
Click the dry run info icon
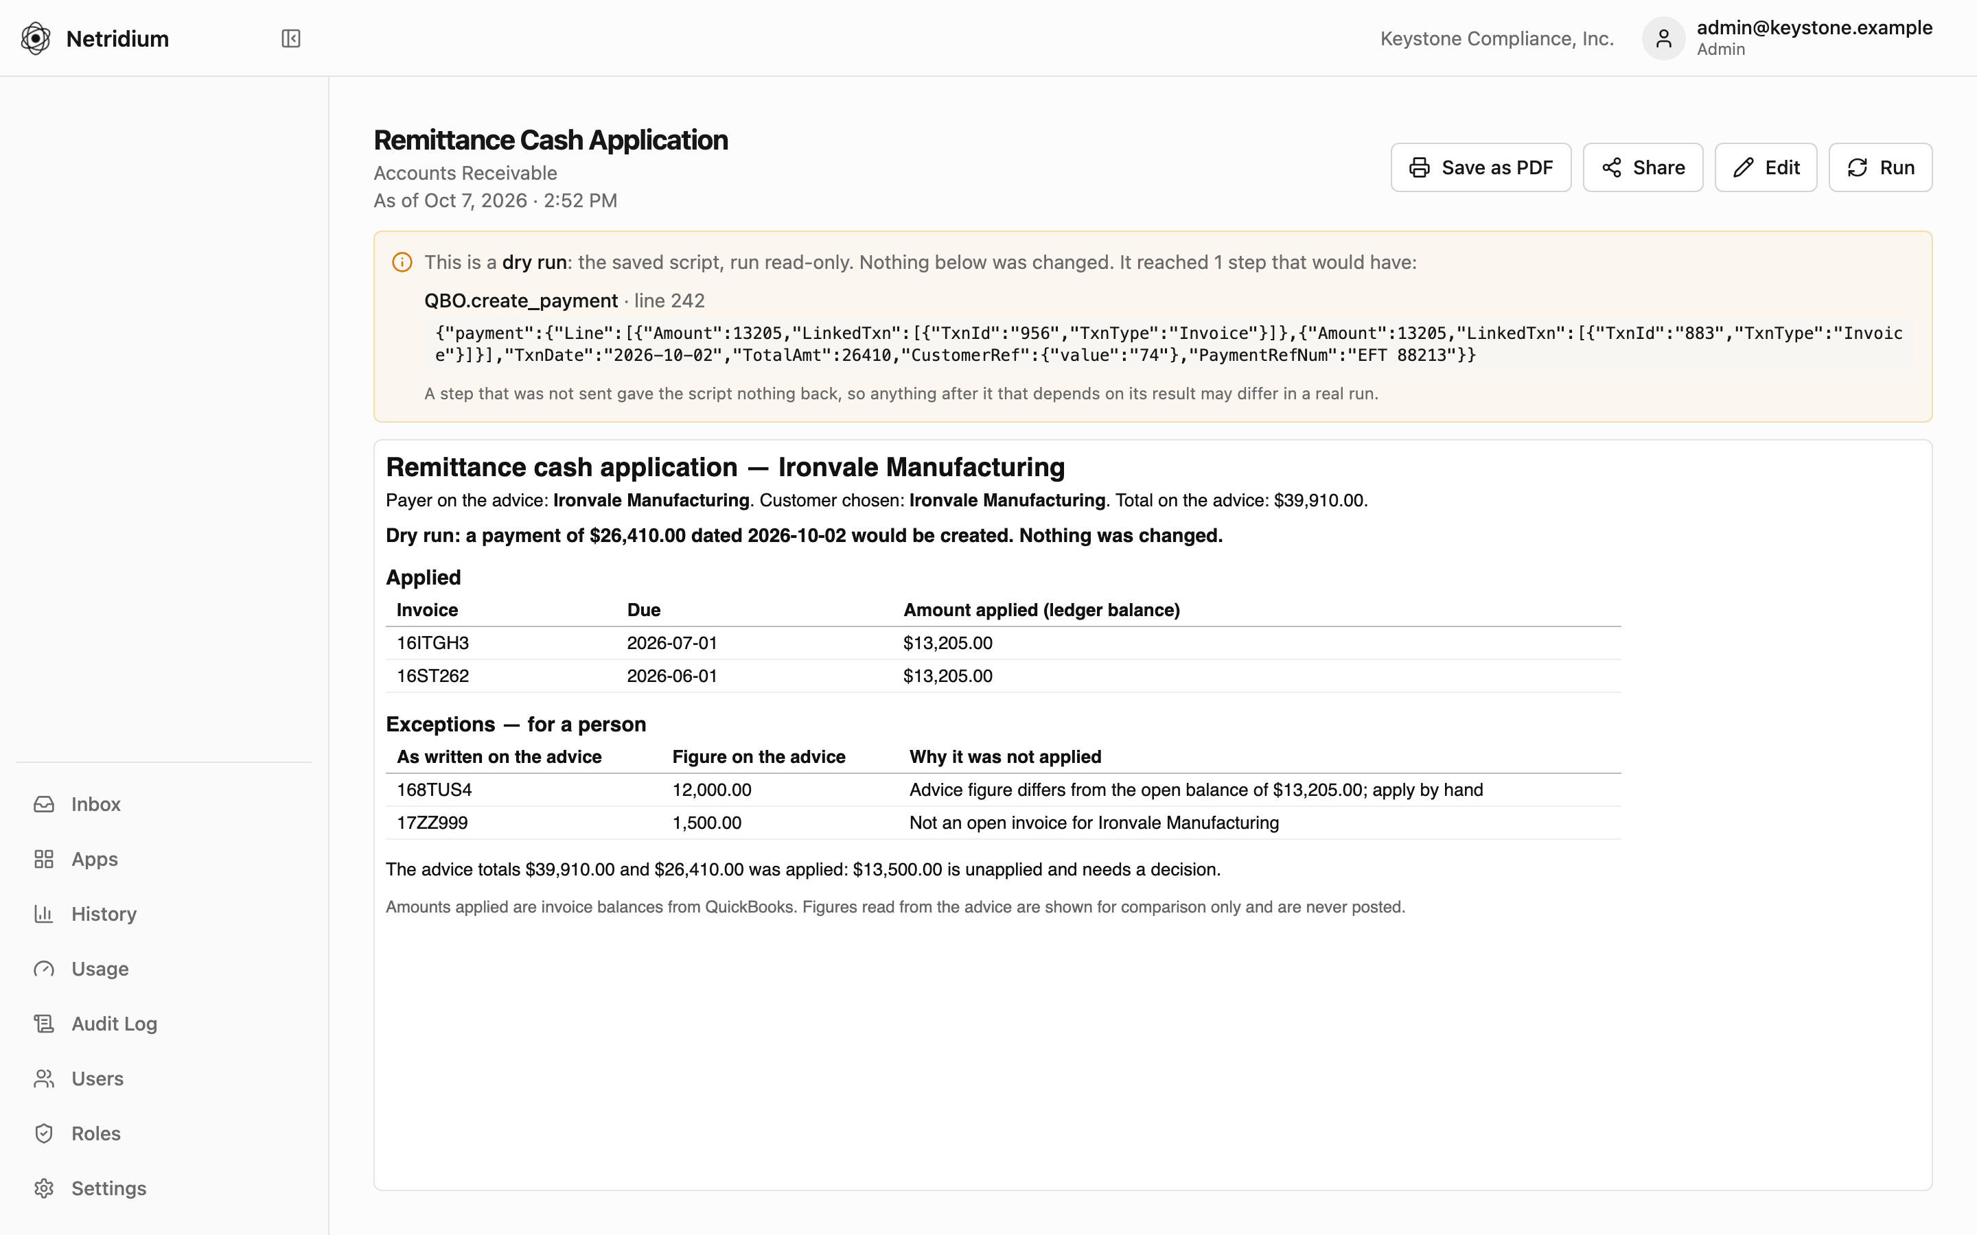pos(402,262)
